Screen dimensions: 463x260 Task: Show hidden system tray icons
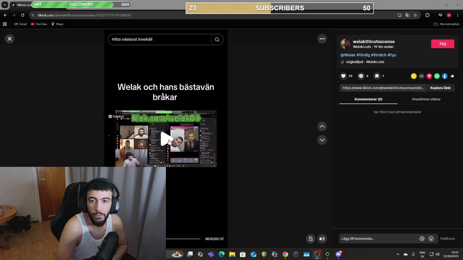(398, 254)
